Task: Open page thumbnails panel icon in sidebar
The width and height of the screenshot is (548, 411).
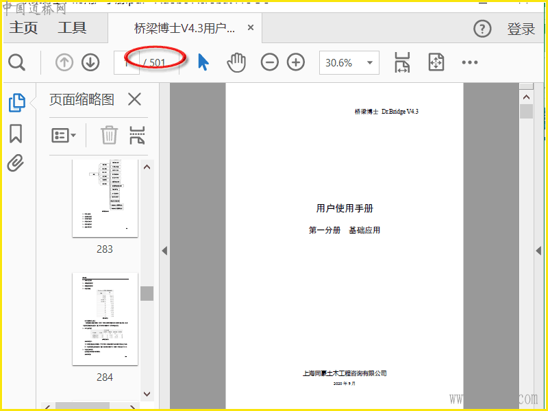Action: (x=16, y=103)
